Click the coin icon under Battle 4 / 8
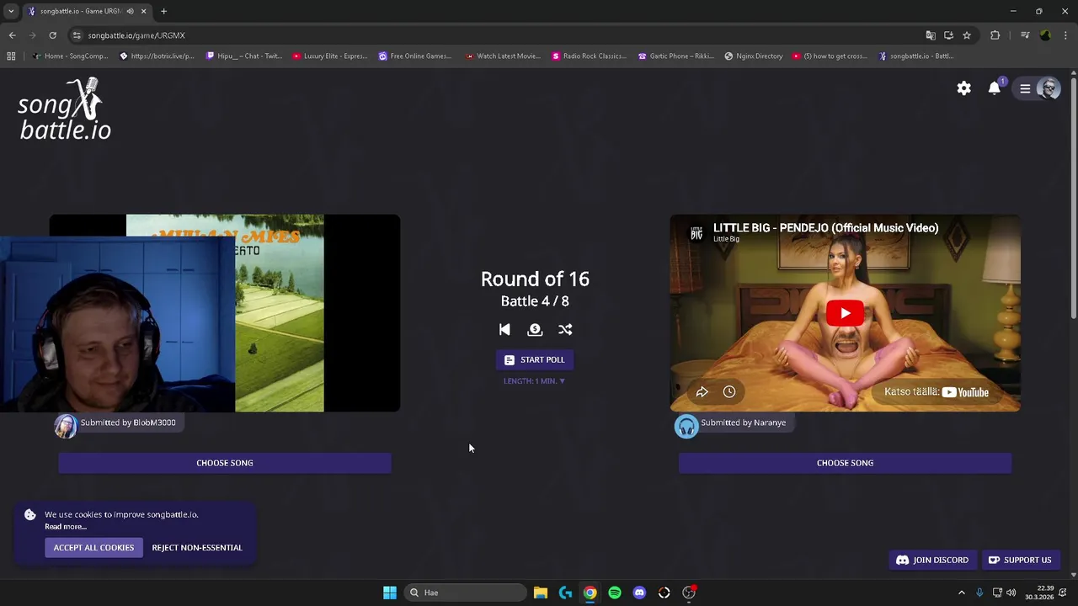1078x606 pixels. point(535,330)
